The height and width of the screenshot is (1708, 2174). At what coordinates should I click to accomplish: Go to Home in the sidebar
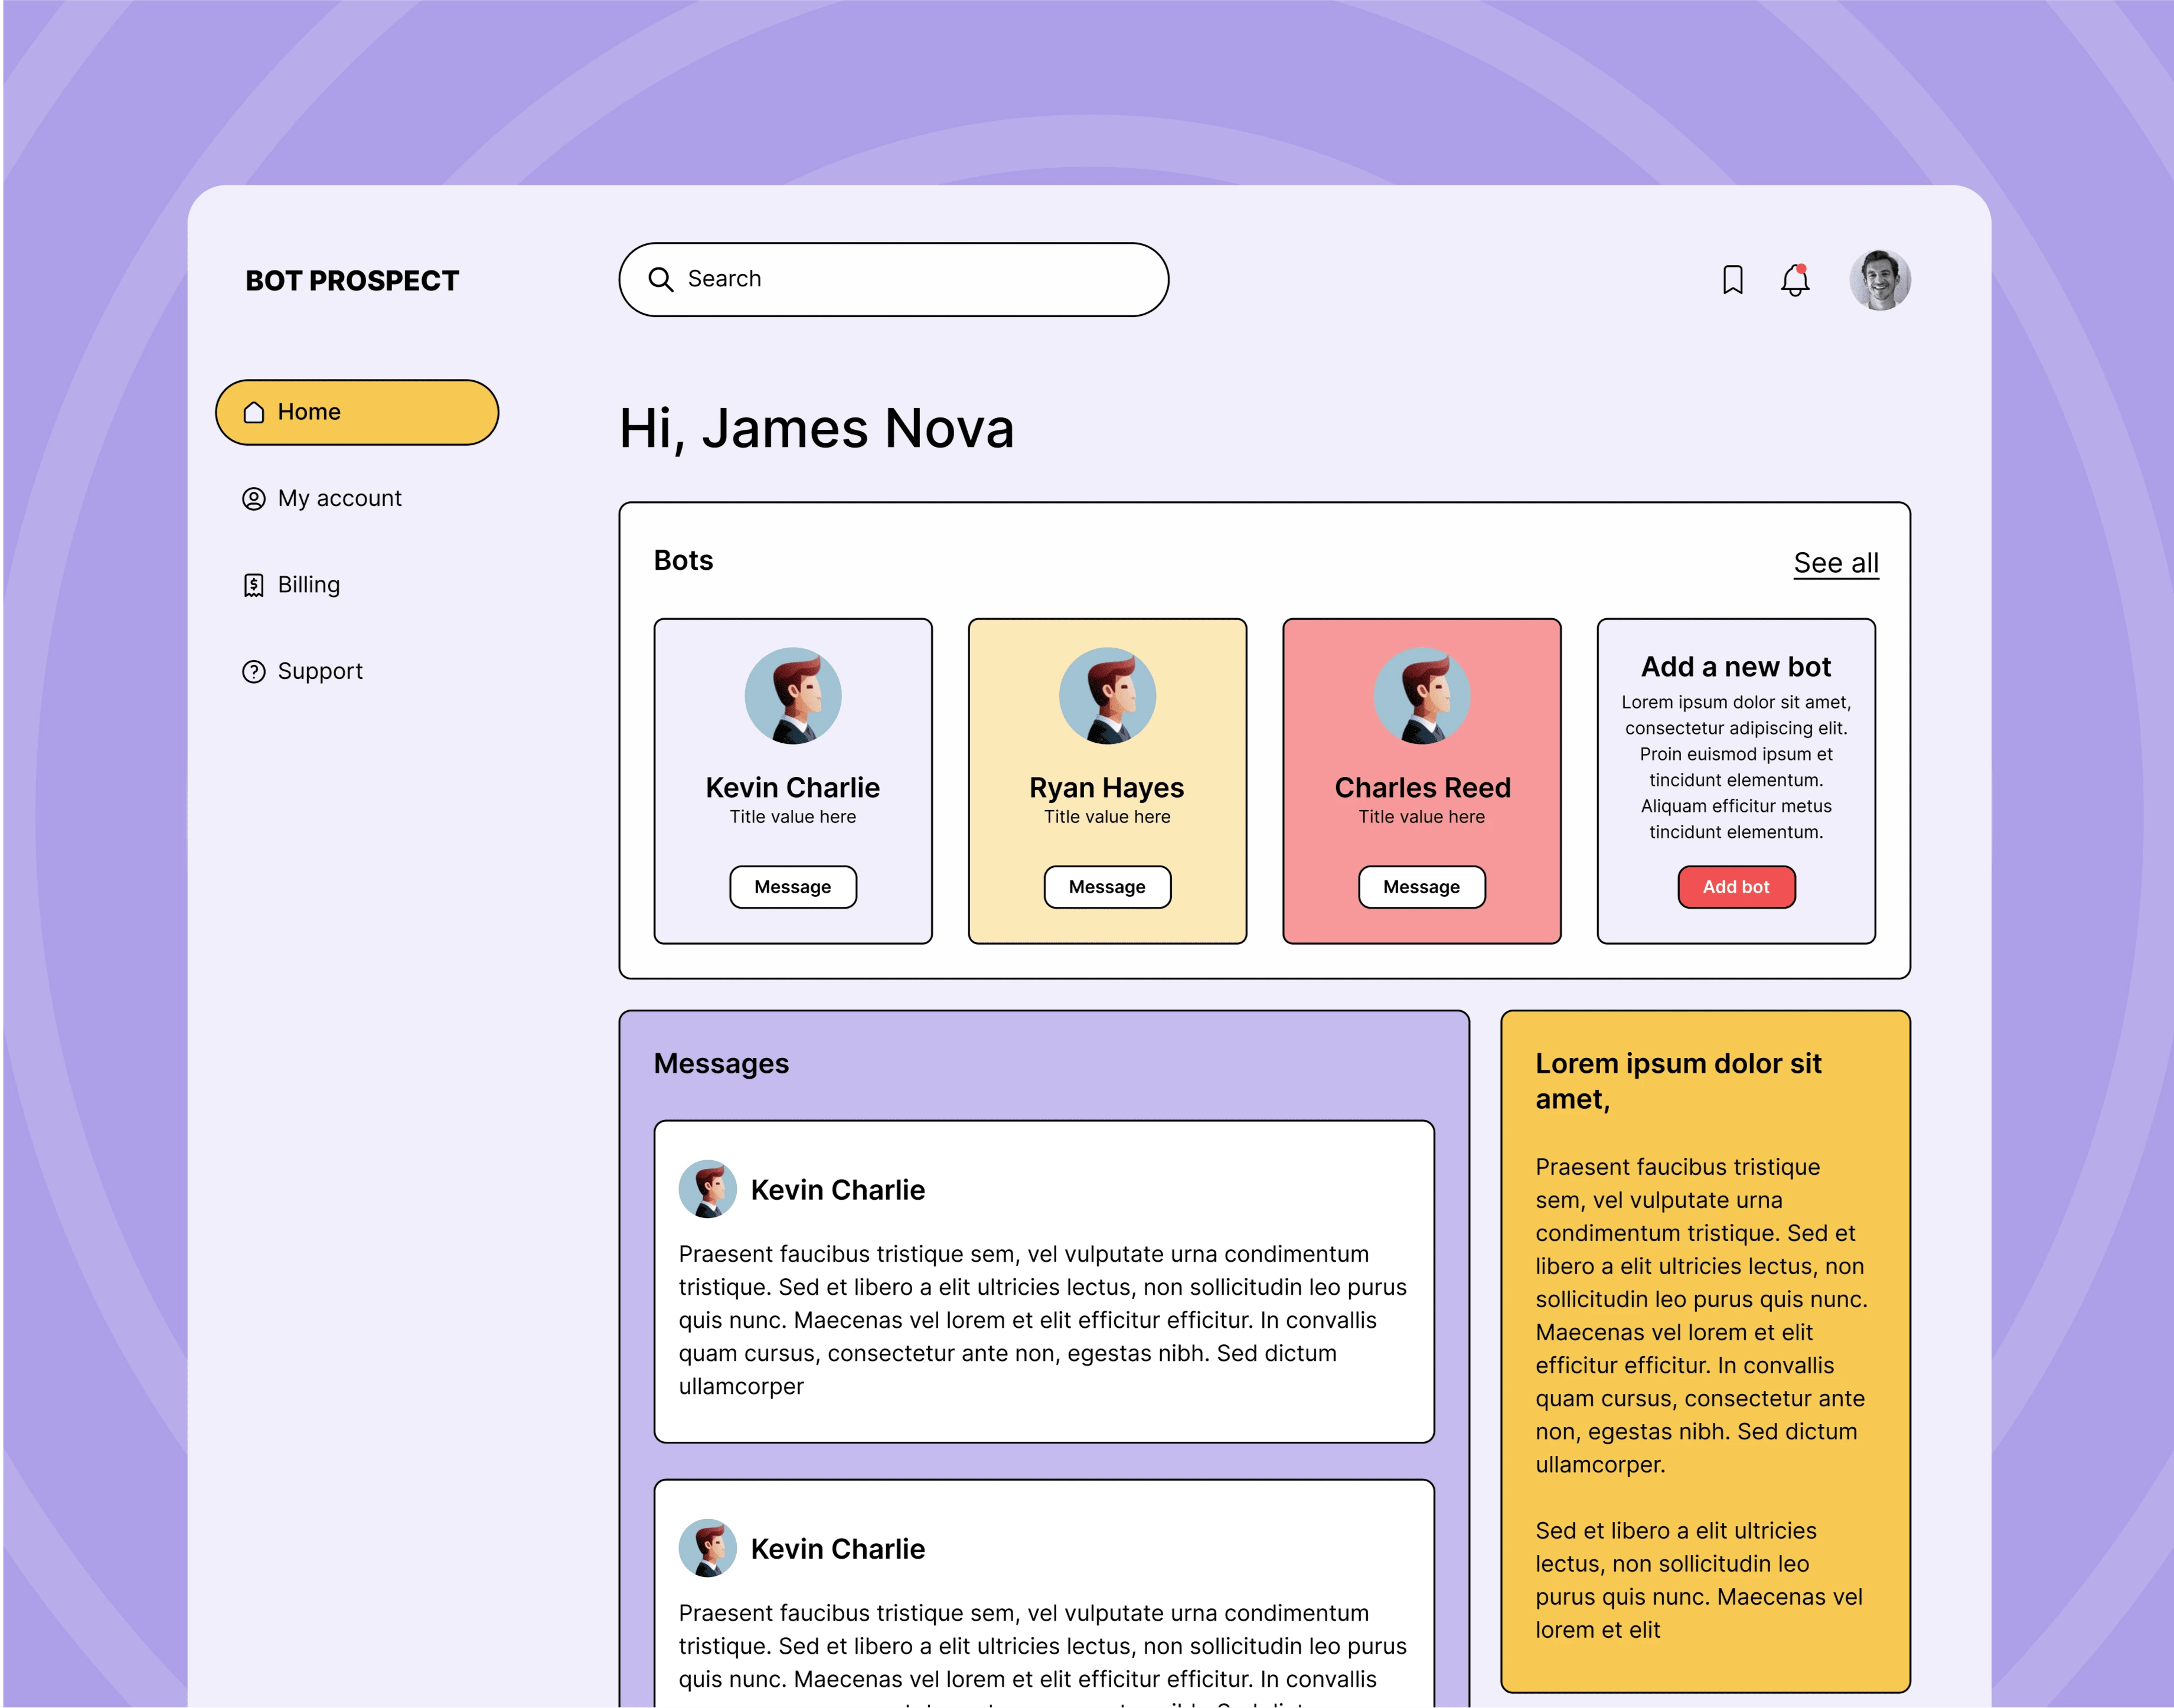(x=357, y=412)
